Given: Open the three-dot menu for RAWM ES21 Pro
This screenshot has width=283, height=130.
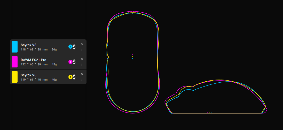Looking at the screenshot, I should [82, 64].
